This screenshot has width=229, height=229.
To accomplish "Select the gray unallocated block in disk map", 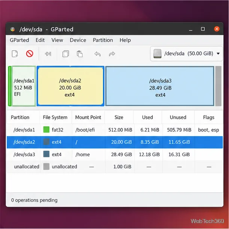I will [218, 86].
